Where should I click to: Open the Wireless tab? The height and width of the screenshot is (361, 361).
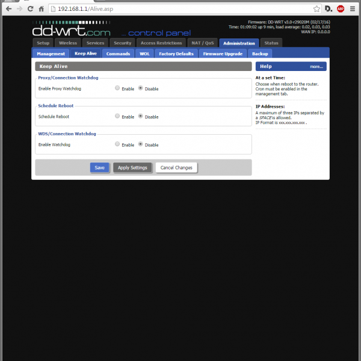coord(67,43)
